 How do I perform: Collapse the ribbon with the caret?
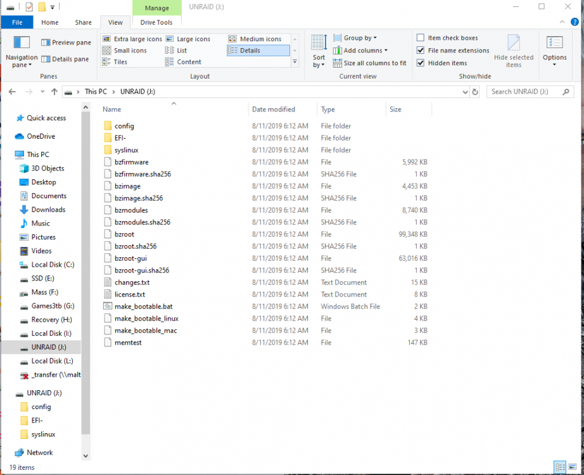pyautogui.click(x=562, y=22)
